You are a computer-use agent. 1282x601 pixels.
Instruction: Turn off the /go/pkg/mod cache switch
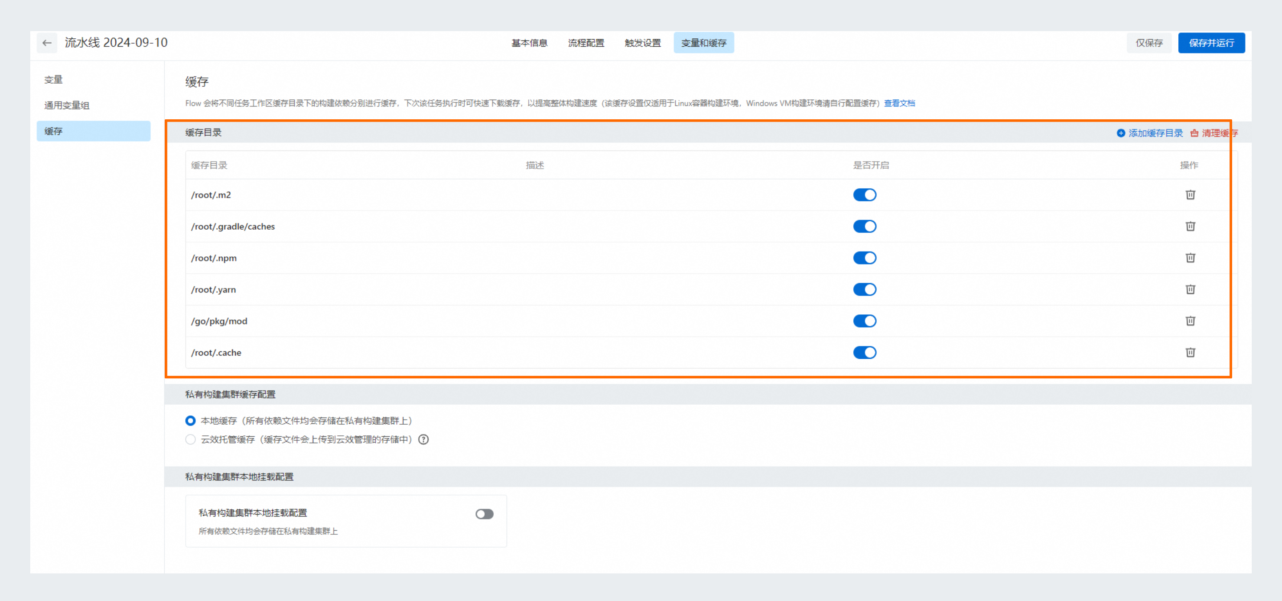pyautogui.click(x=864, y=321)
